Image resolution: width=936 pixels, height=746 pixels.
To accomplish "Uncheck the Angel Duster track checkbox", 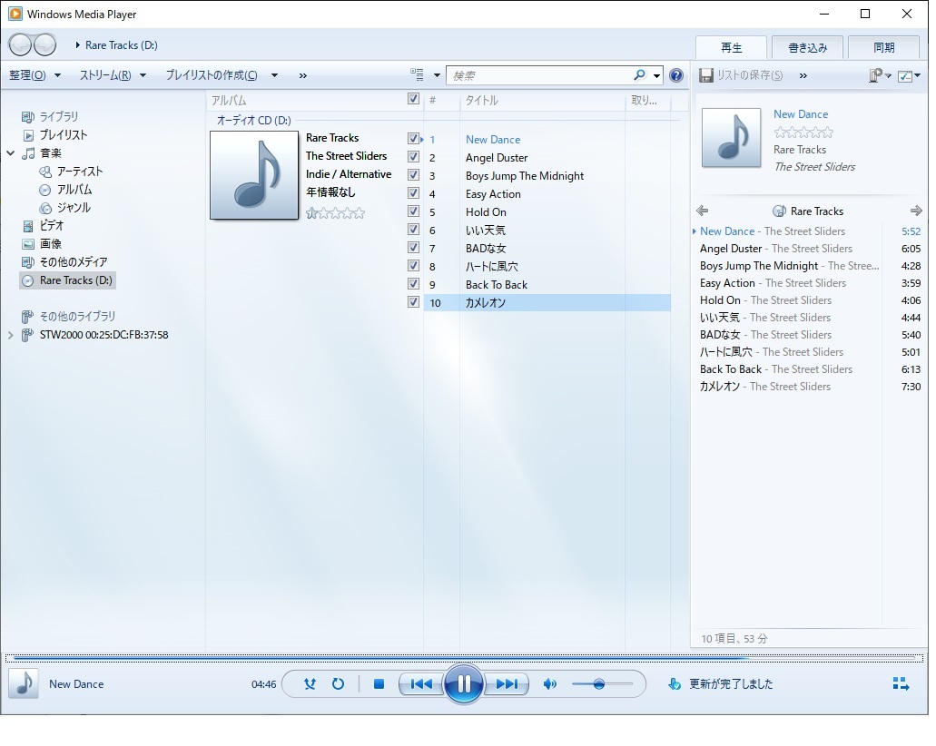I will pos(413,156).
